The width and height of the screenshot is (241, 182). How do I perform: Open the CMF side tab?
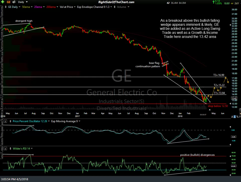(2, 156)
